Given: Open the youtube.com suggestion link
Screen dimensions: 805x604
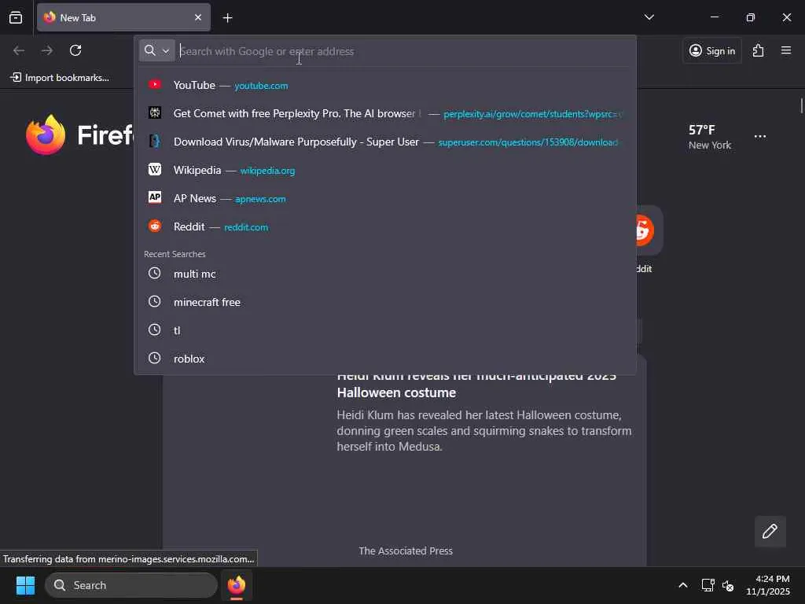Looking at the screenshot, I should (261, 86).
